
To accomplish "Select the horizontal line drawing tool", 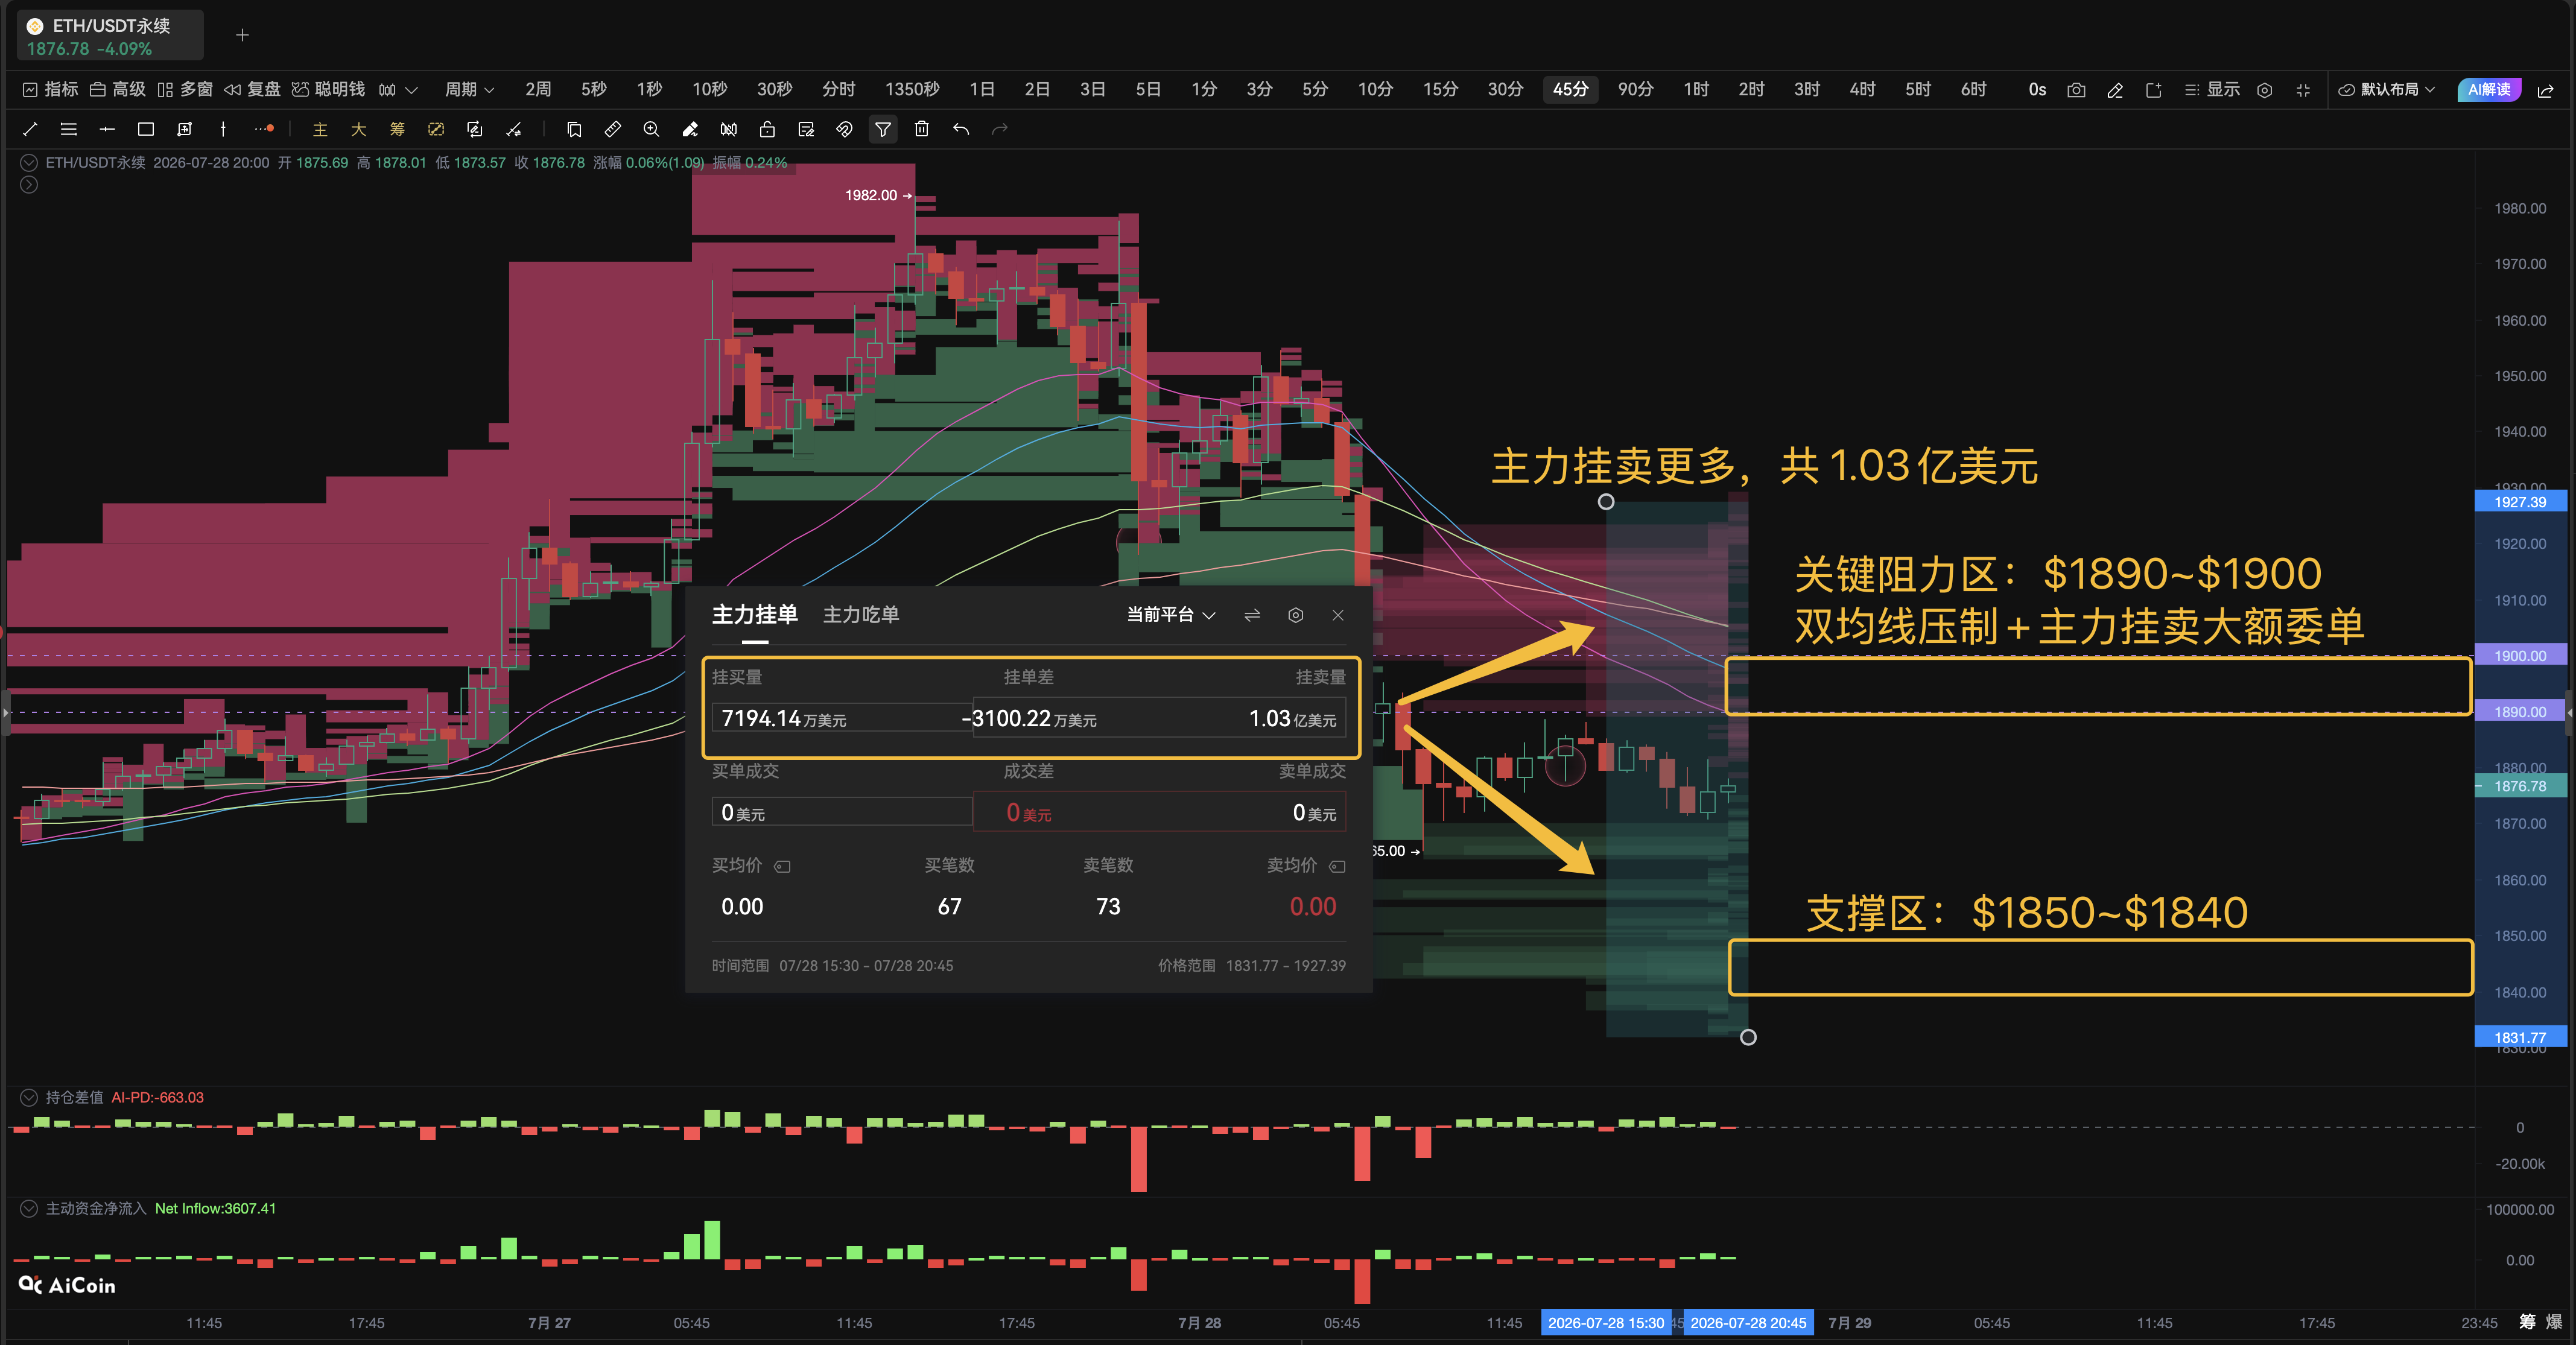I will [107, 129].
